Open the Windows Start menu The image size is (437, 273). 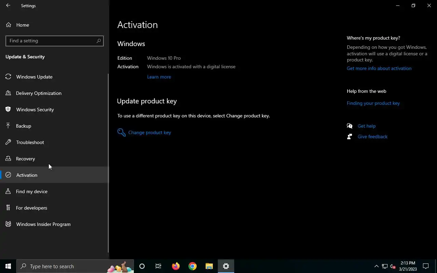click(8, 266)
